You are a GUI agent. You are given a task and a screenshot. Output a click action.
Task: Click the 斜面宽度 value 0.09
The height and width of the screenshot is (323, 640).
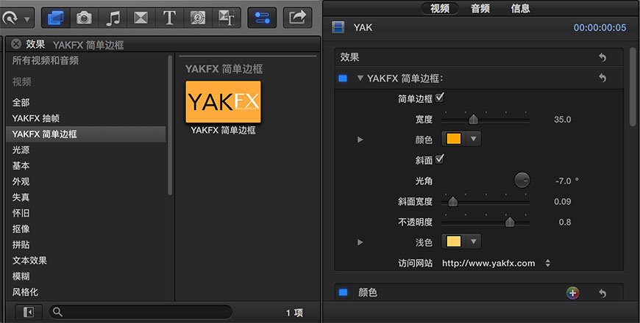(x=562, y=202)
